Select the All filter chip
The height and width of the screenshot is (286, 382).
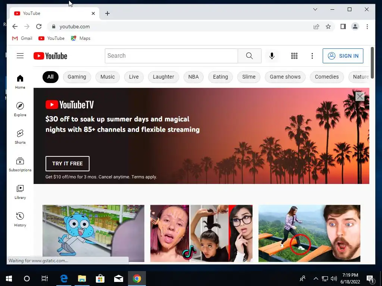(x=50, y=77)
